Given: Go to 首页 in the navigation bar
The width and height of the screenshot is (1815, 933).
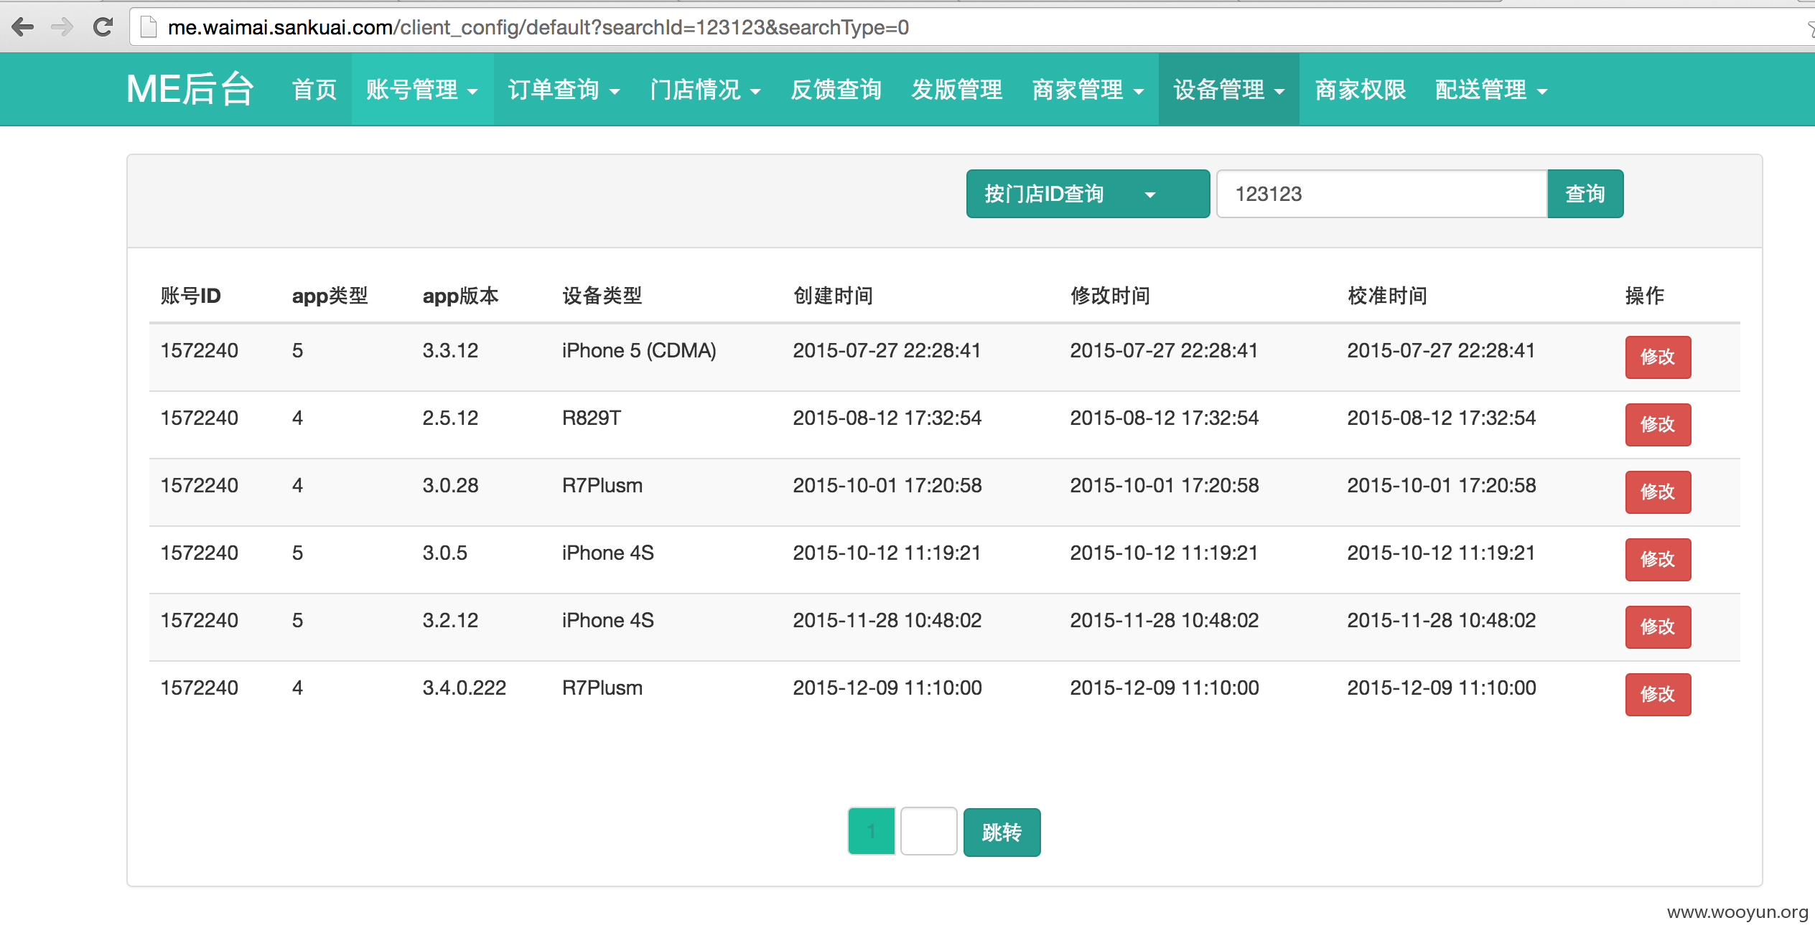Looking at the screenshot, I should (313, 89).
